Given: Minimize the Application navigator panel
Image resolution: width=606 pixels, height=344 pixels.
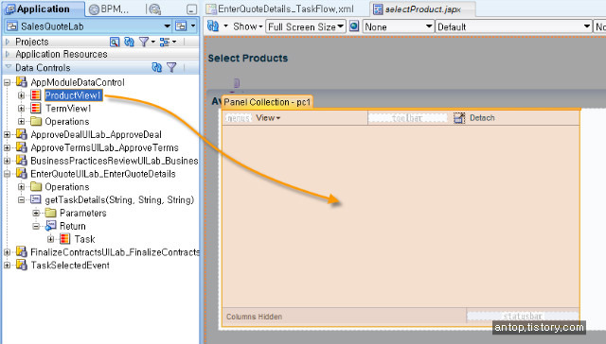Looking at the screenshot, I should (191, 9).
